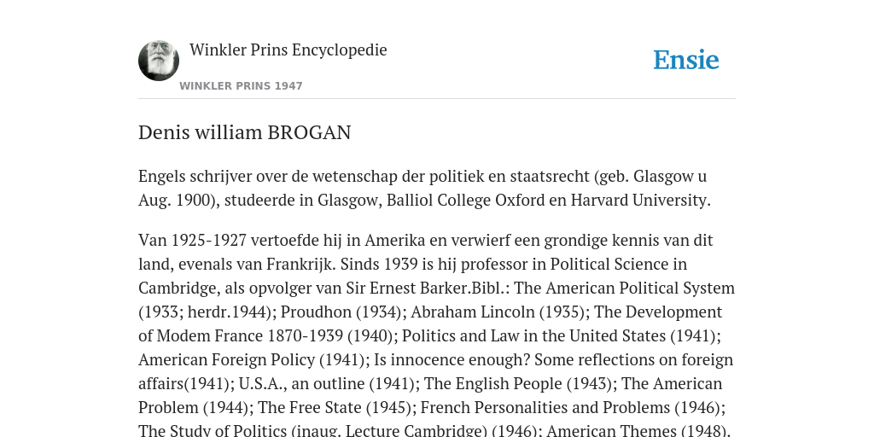Click the entry 'American Foreign Policy (1941)'
Screen dimensions: 874x437
pos(252,360)
